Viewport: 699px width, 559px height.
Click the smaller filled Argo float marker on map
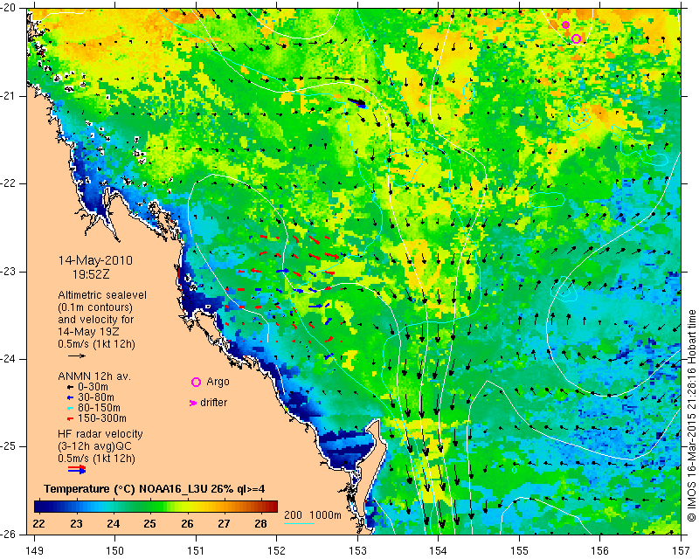coord(565,24)
